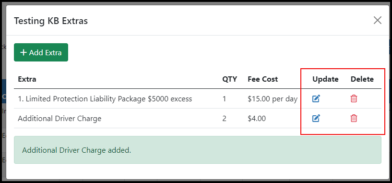Click the Update column header
The image size is (392, 183).
[325, 79]
